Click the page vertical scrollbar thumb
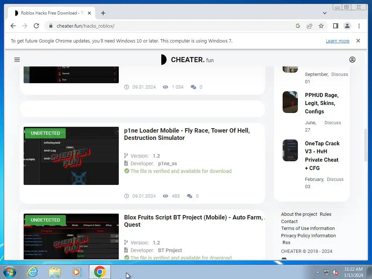This screenshot has width=372, height=279. pyautogui.click(x=365, y=145)
